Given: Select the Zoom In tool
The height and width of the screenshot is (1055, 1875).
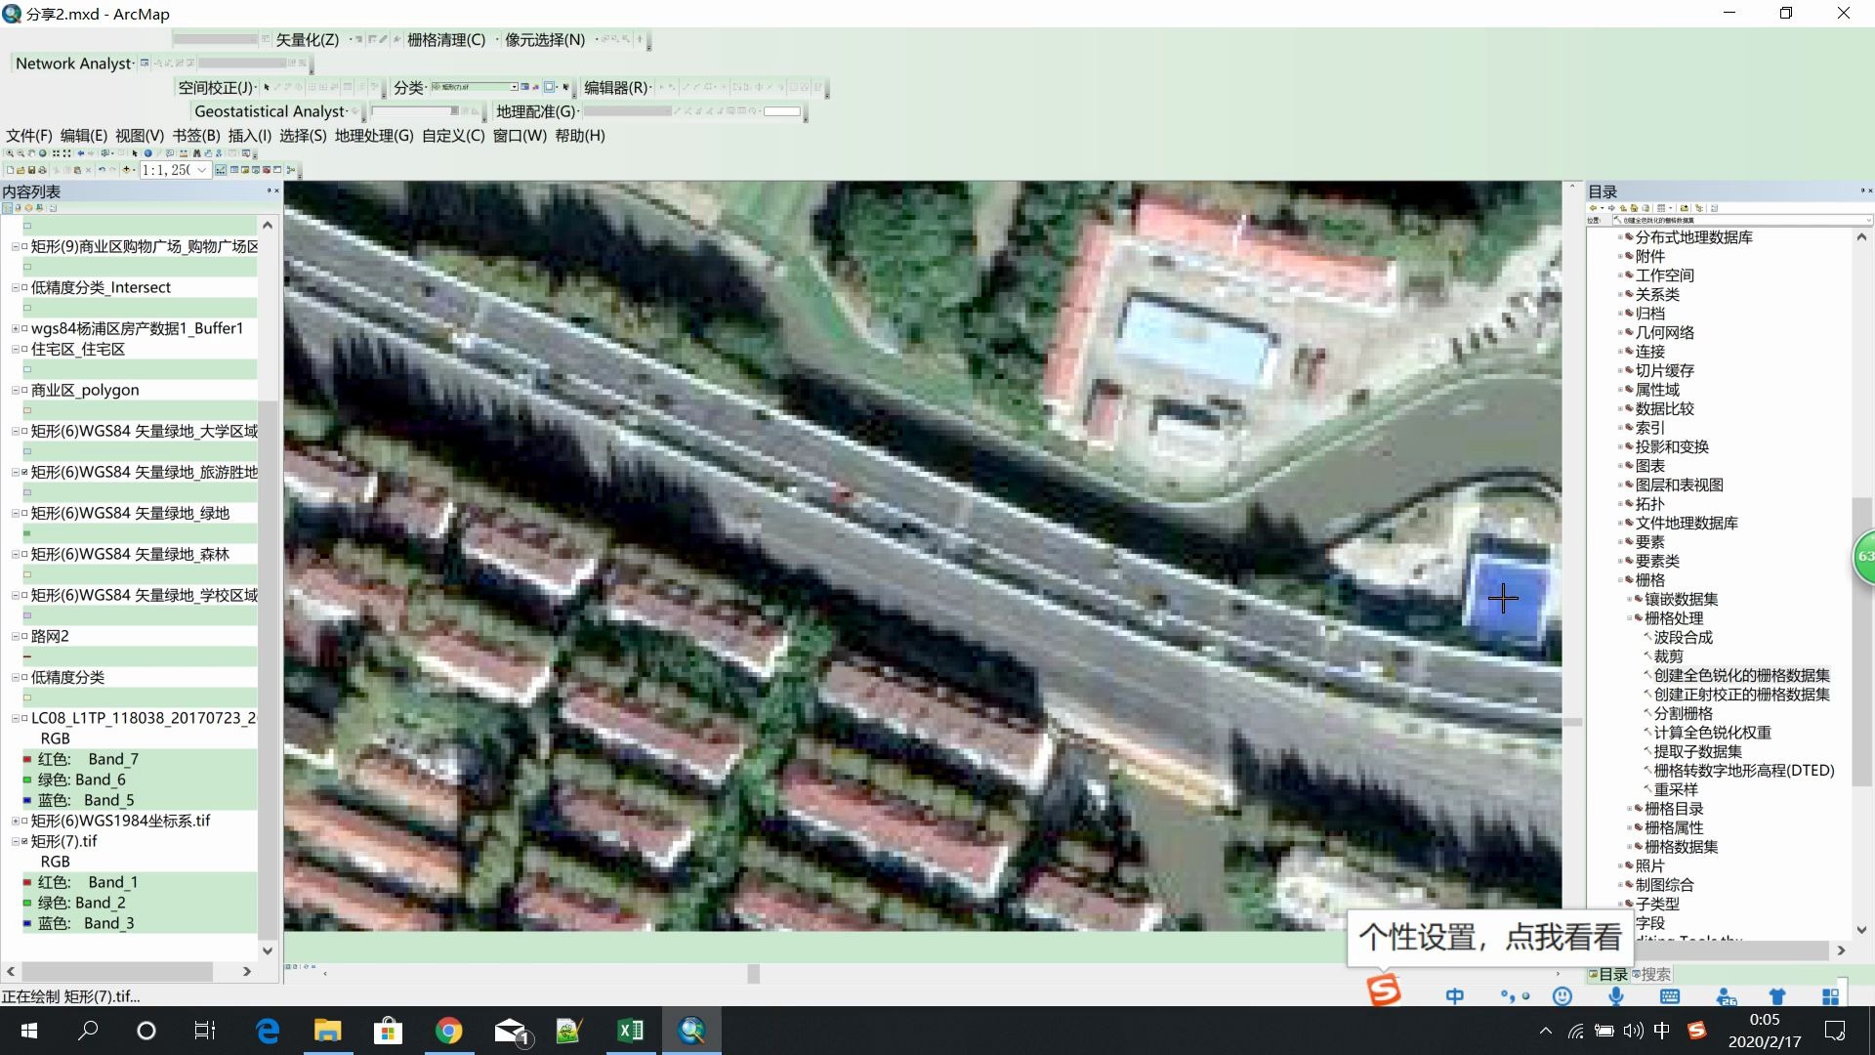Looking at the screenshot, I should pyautogui.click(x=10, y=153).
